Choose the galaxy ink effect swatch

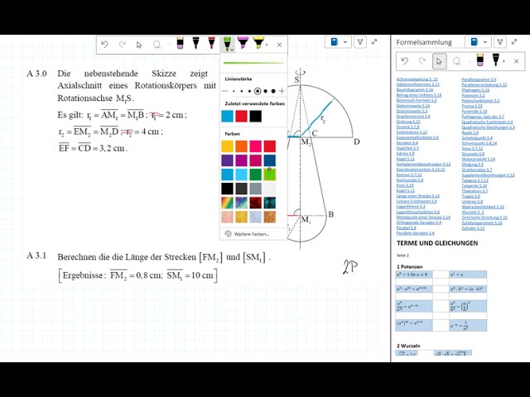tap(241, 203)
